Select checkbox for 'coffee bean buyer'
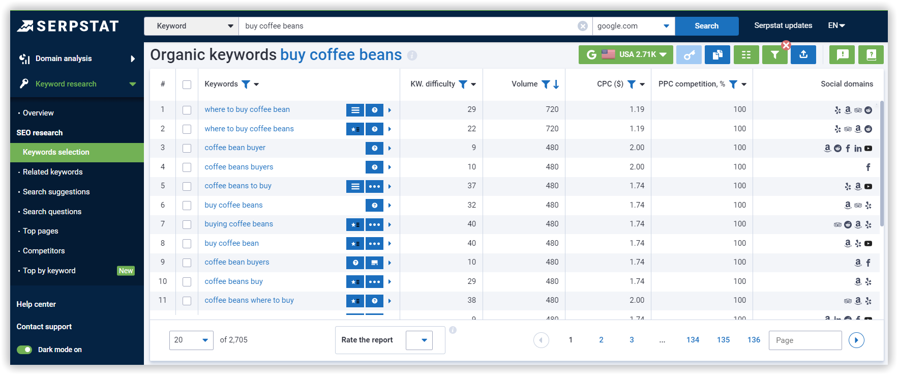The height and width of the screenshot is (375, 898). click(187, 148)
